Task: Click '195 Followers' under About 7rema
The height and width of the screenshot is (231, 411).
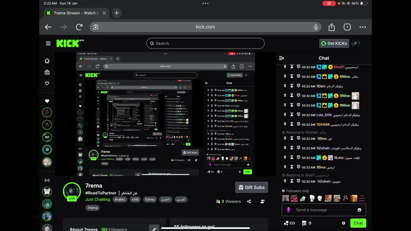Action: point(114,229)
